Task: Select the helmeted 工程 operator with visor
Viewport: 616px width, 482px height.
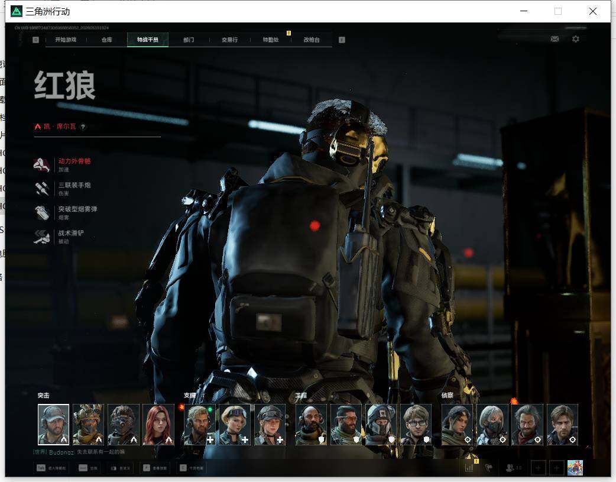Action: 381,425
